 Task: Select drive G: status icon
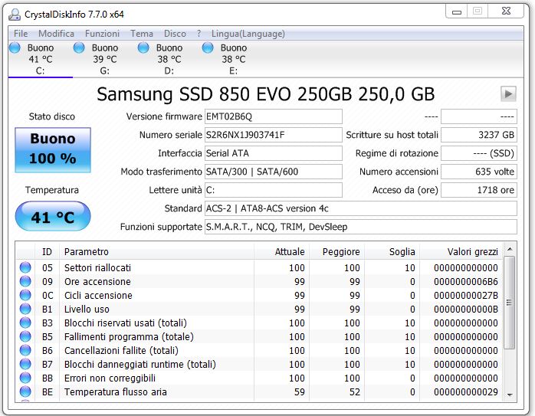[79, 47]
